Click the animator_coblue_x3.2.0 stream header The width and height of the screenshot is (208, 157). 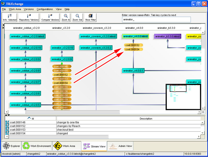[x=26, y=28]
